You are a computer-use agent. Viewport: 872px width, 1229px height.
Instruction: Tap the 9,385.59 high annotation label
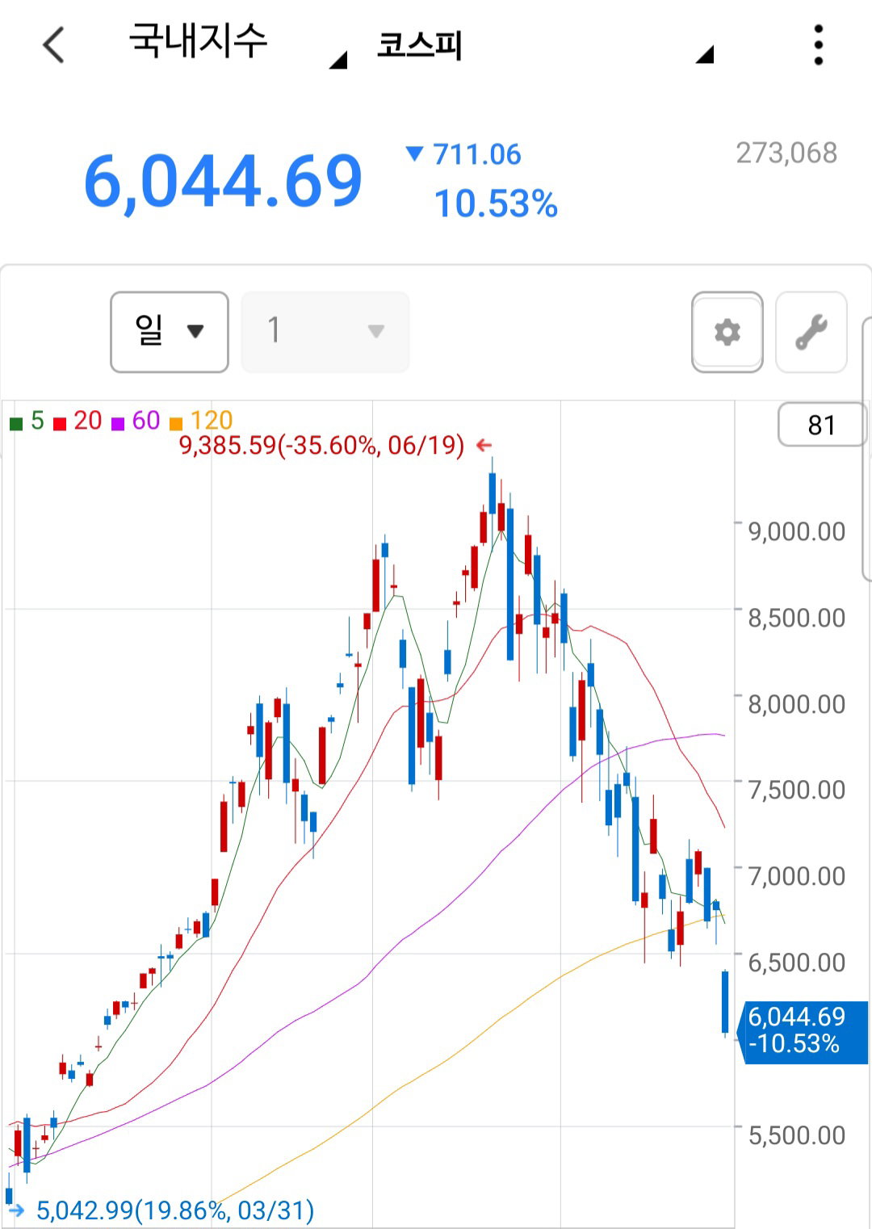click(321, 445)
